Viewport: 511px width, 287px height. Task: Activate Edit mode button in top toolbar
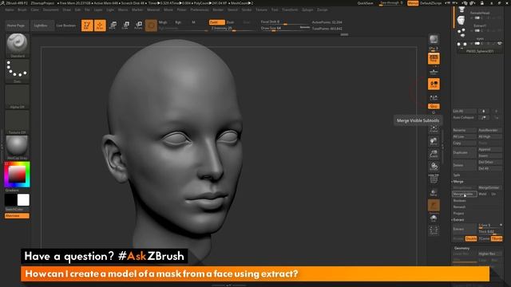point(87,26)
